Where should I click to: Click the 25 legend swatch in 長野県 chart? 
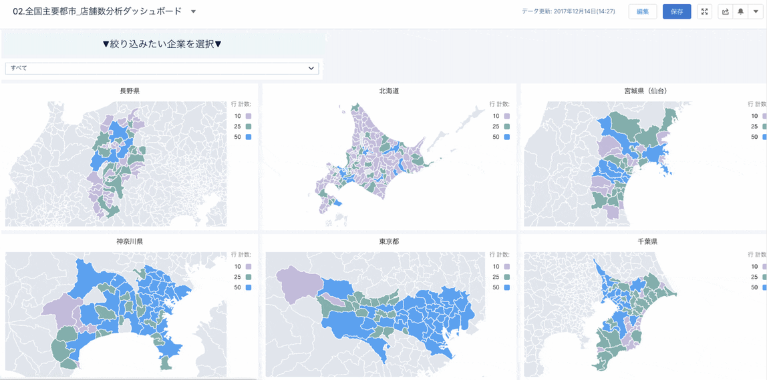click(x=249, y=127)
